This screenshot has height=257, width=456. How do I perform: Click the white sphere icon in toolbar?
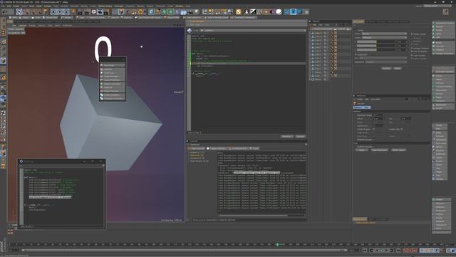279,11
